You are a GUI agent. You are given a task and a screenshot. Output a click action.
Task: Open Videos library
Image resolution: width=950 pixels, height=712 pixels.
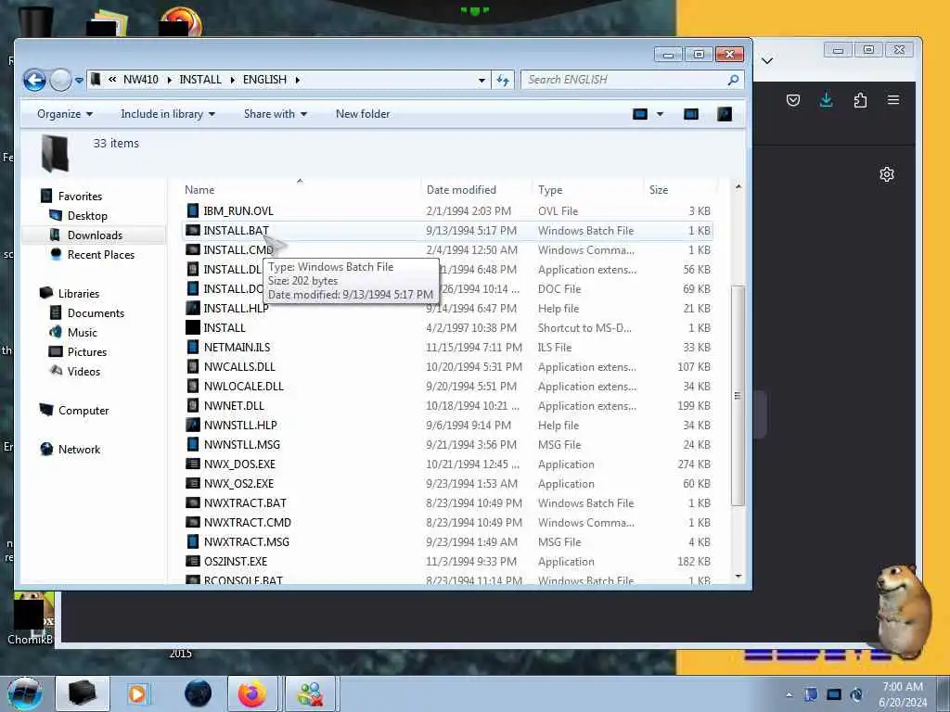pos(83,371)
